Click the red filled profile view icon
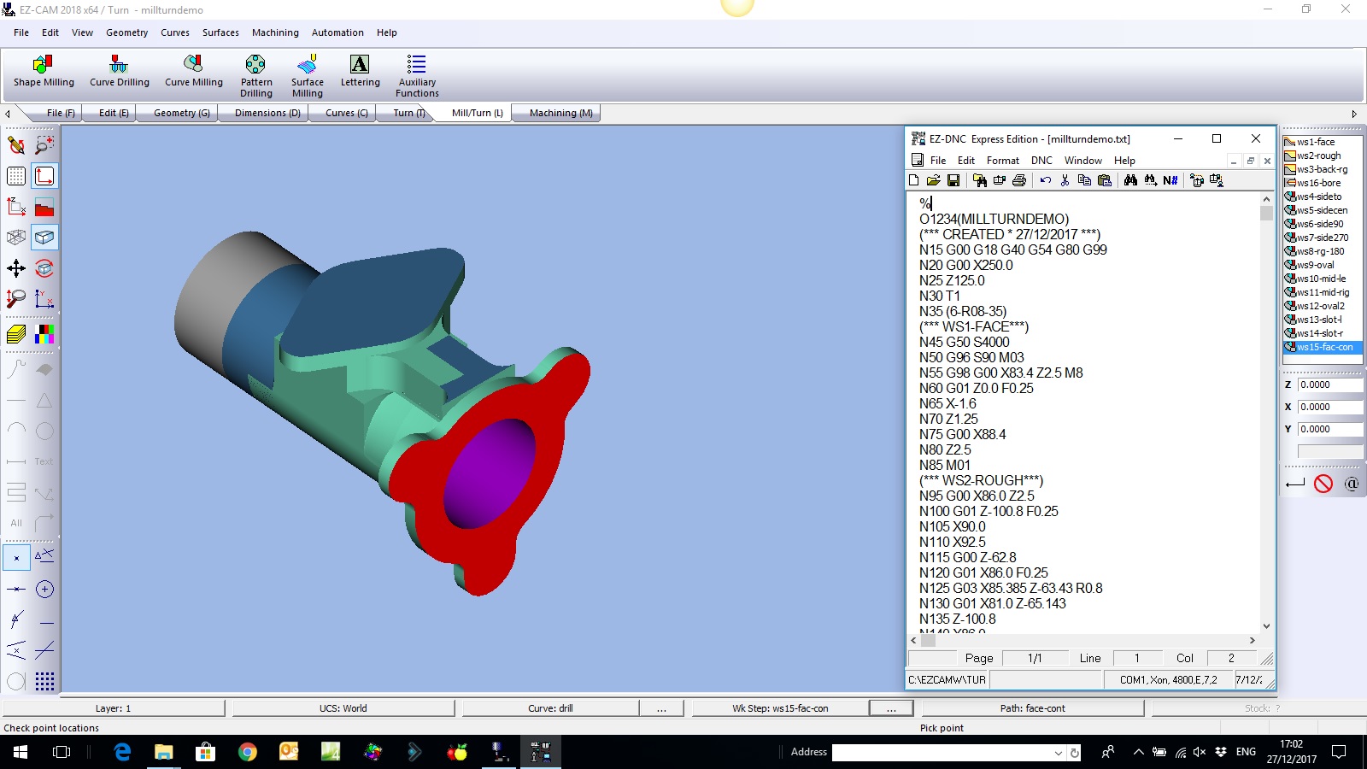Image resolution: width=1367 pixels, height=769 pixels. coord(44,206)
